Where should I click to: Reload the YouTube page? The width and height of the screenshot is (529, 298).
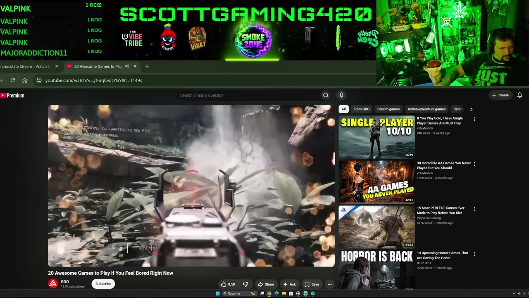pyautogui.click(x=13, y=80)
